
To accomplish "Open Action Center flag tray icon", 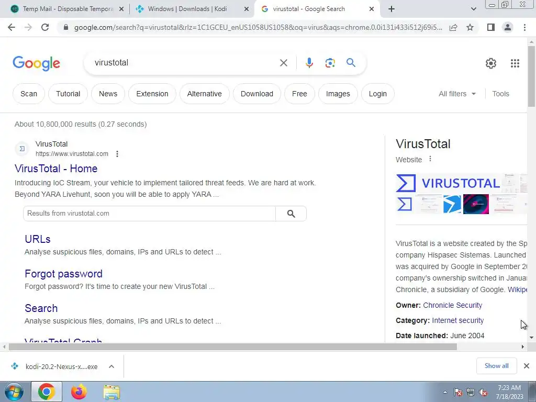I will (x=458, y=393).
